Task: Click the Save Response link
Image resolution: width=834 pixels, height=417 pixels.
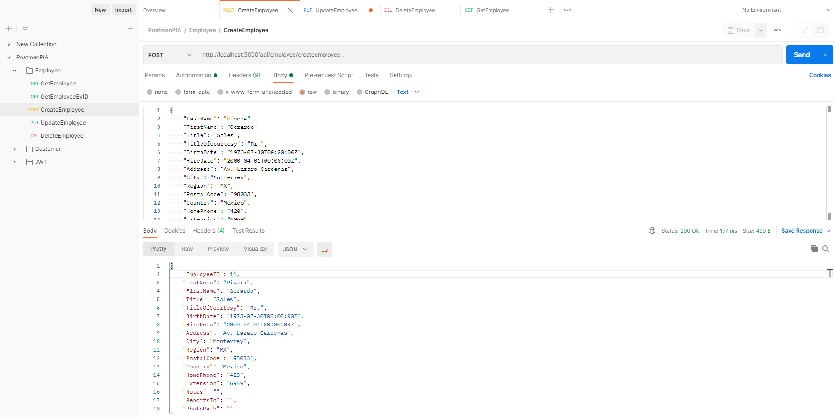Action: pos(802,231)
